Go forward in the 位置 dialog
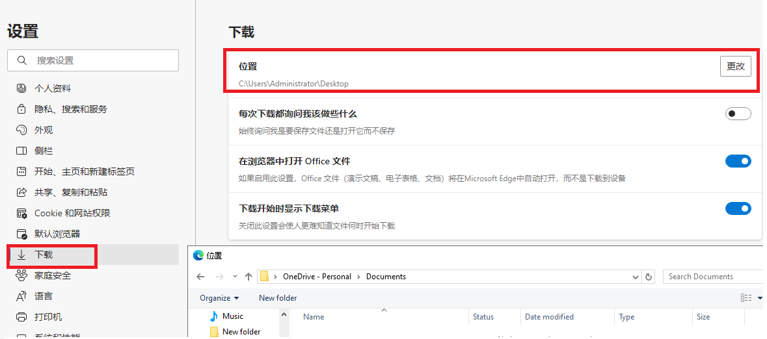The height and width of the screenshot is (339, 767). click(x=220, y=277)
